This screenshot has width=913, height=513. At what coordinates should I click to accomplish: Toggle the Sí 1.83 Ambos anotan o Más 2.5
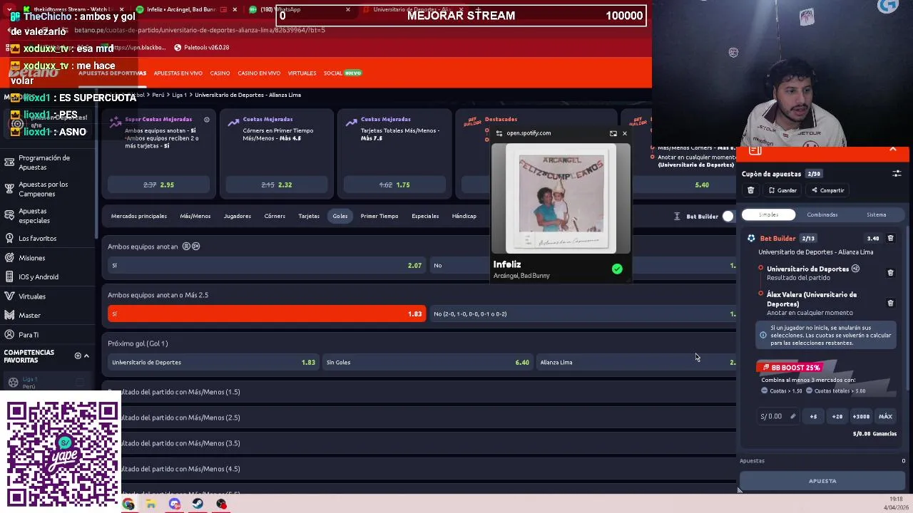point(267,313)
